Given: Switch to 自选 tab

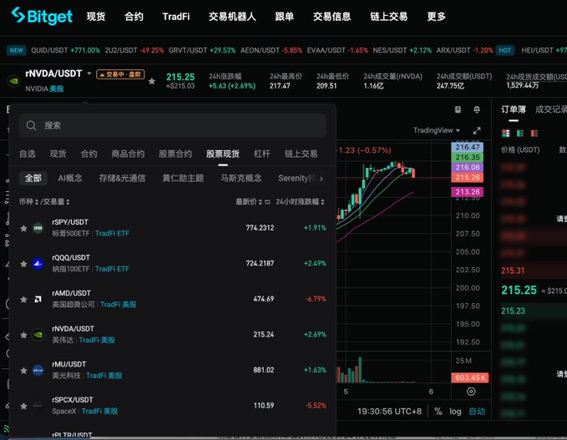Looking at the screenshot, I should coord(28,154).
